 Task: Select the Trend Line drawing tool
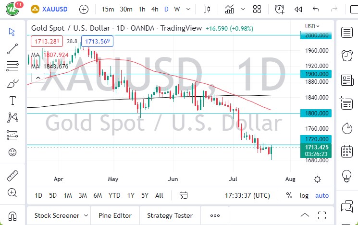tap(12, 47)
